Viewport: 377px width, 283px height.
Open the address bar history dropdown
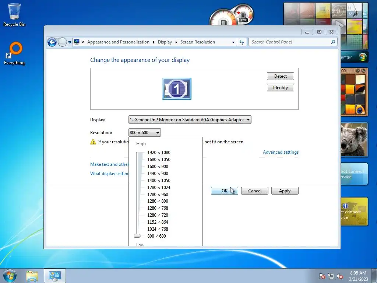click(x=233, y=42)
